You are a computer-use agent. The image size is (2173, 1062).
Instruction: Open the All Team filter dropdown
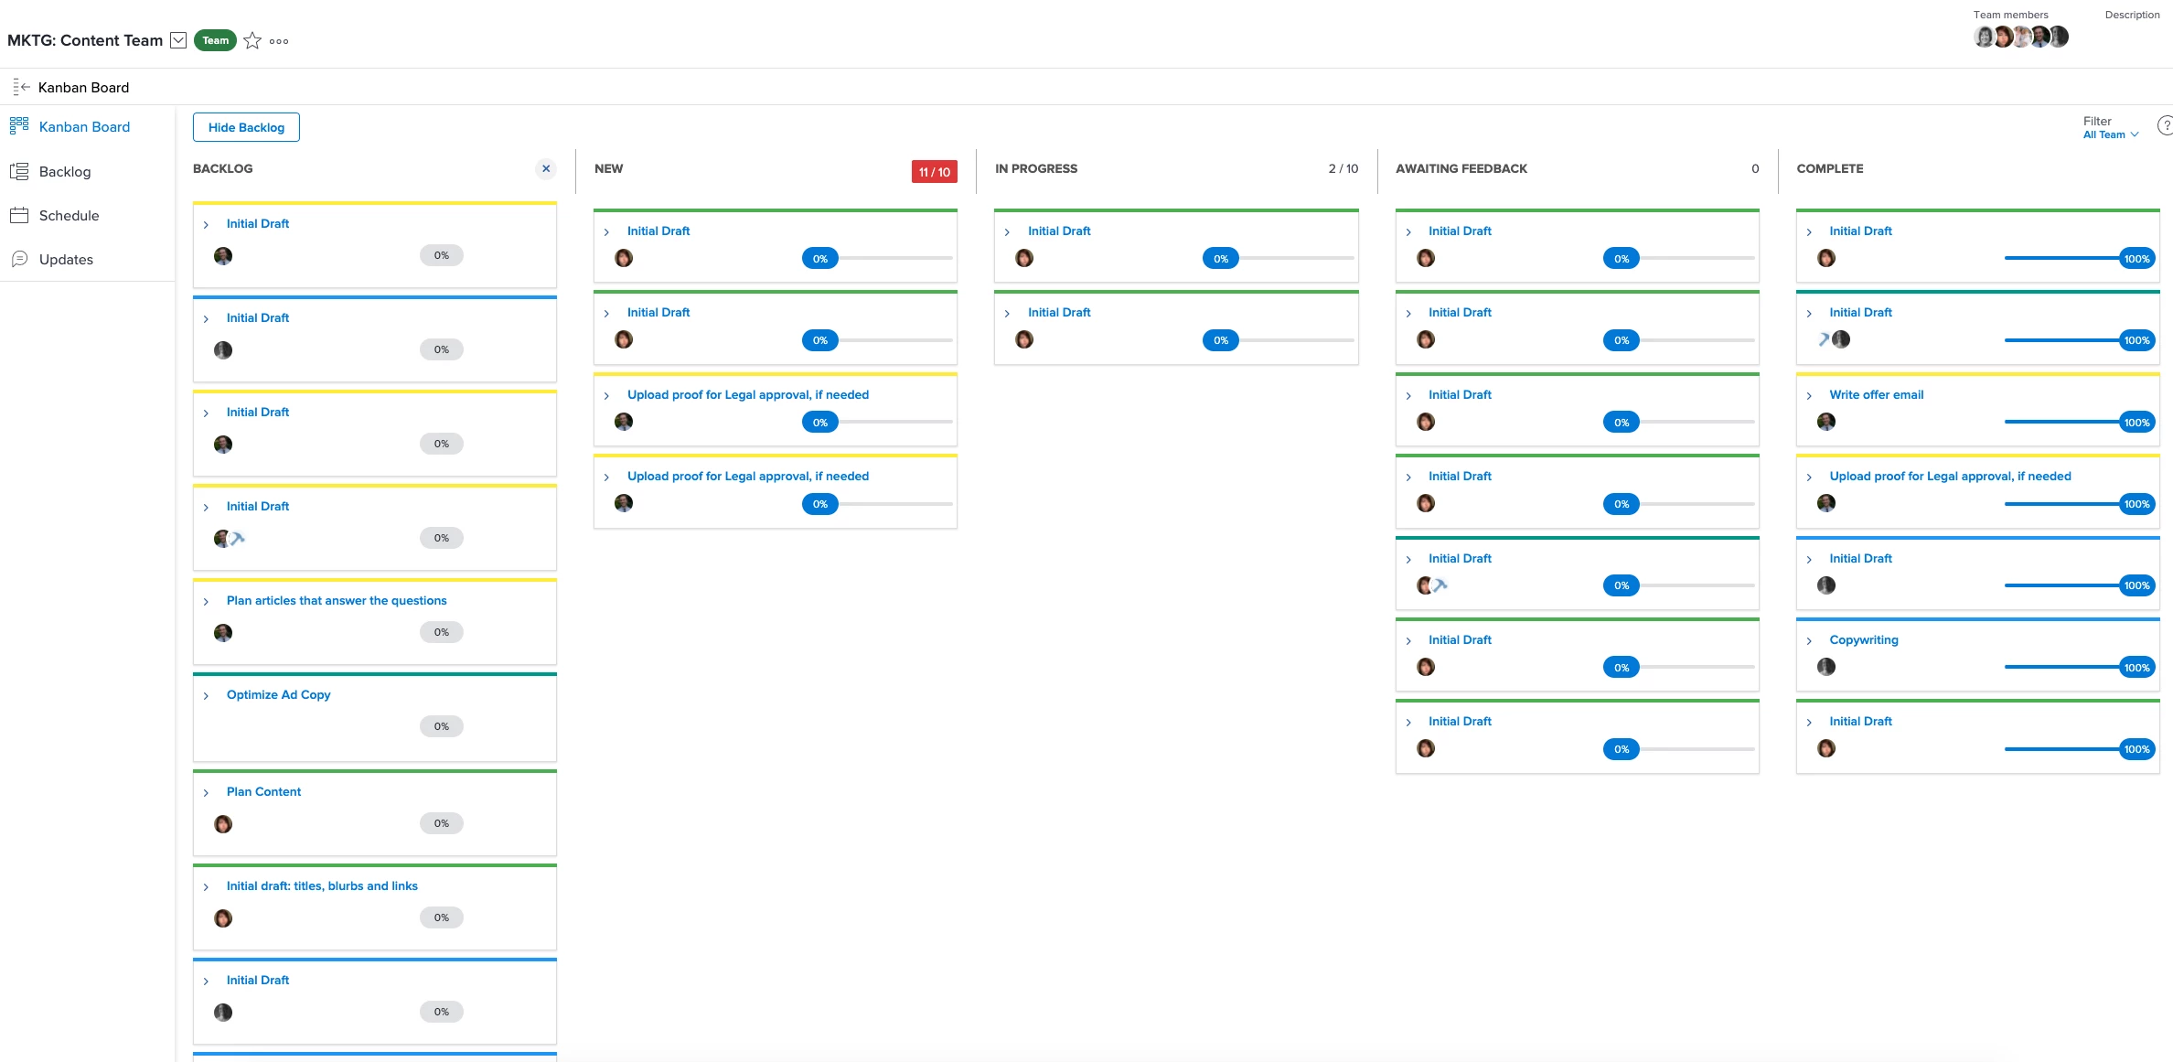coord(2110,134)
